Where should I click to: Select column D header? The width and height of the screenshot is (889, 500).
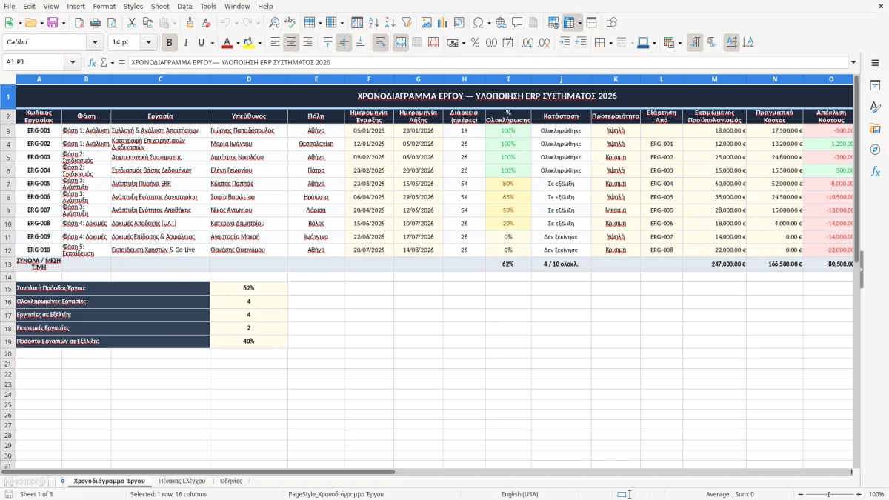point(249,79)
